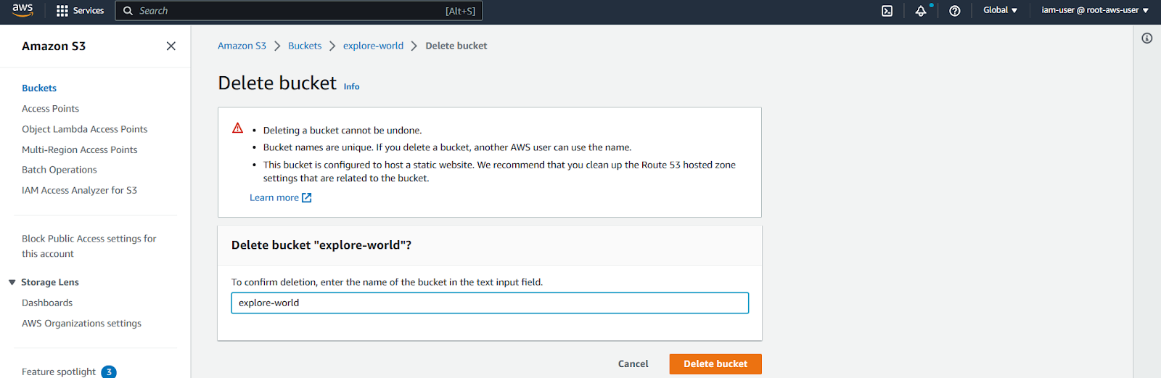This screenshot has width=1161, height=378.
Task: Open Multi-Region Access Points
Action: [79, 149]
